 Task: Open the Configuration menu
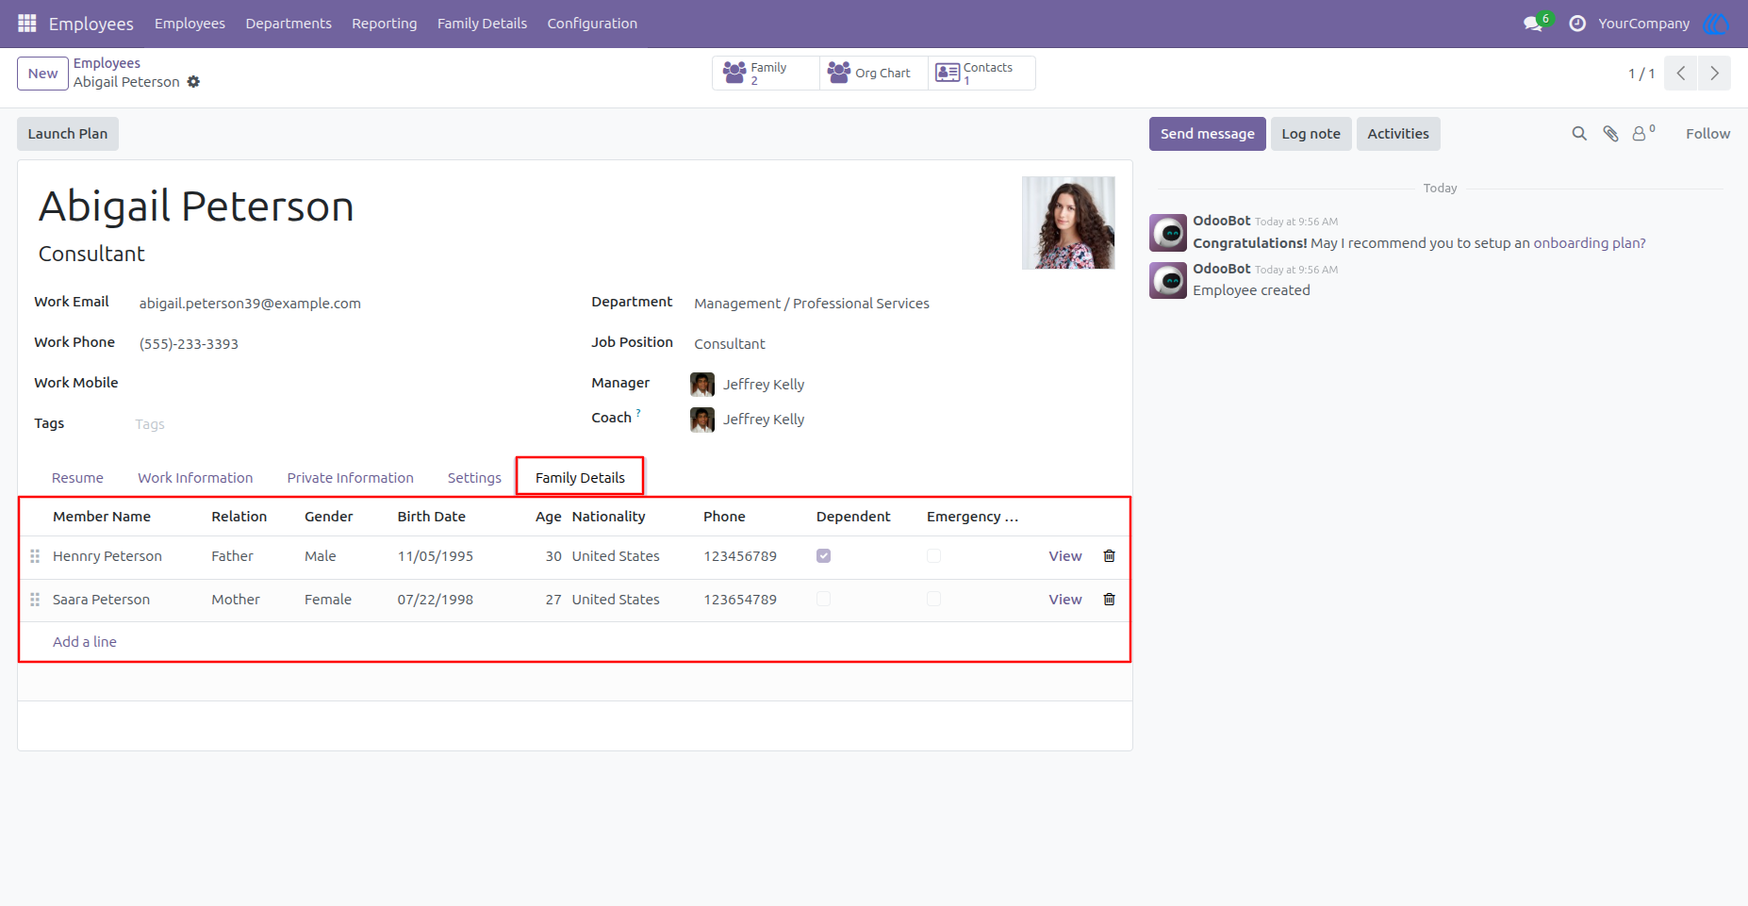click(x=592, y=24)
